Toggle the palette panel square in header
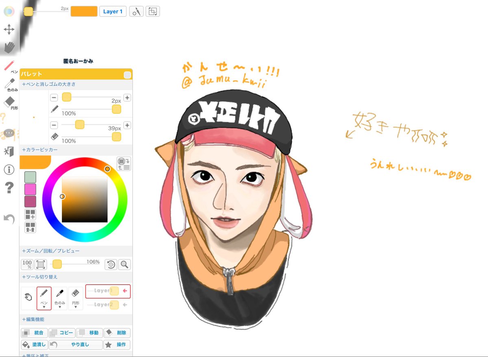This screenshot has height=357, width=488. coord(127,75)
